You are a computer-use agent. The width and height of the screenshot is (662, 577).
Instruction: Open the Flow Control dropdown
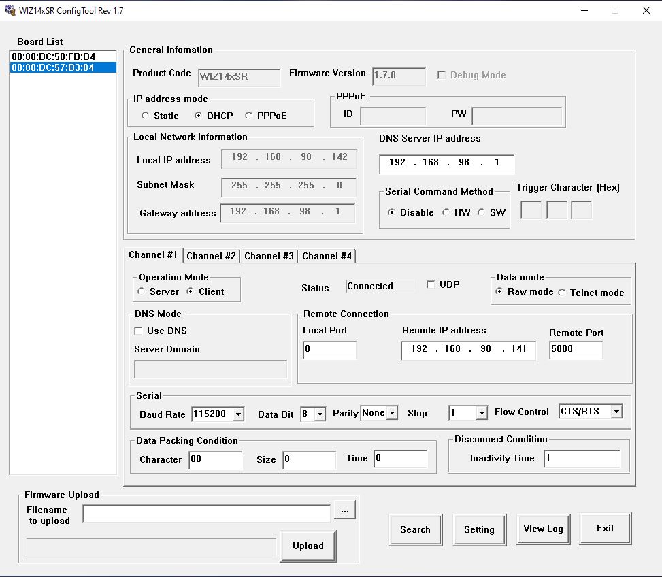click(x=617, y=412)
